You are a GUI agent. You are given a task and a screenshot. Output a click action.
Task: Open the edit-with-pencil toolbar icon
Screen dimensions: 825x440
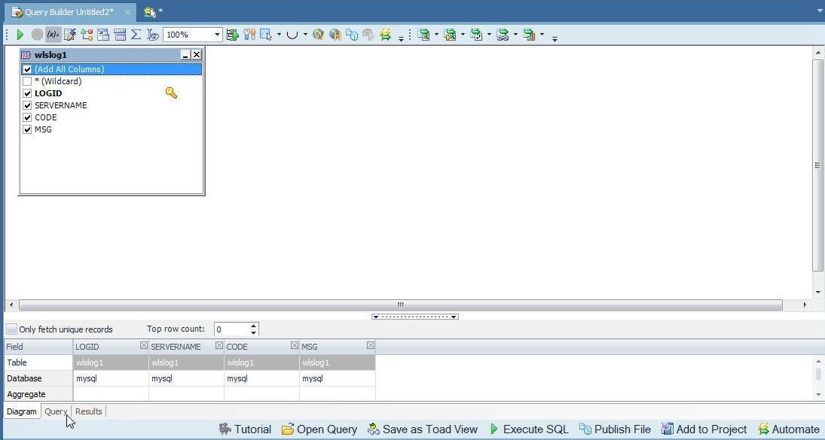coord(70,35)
